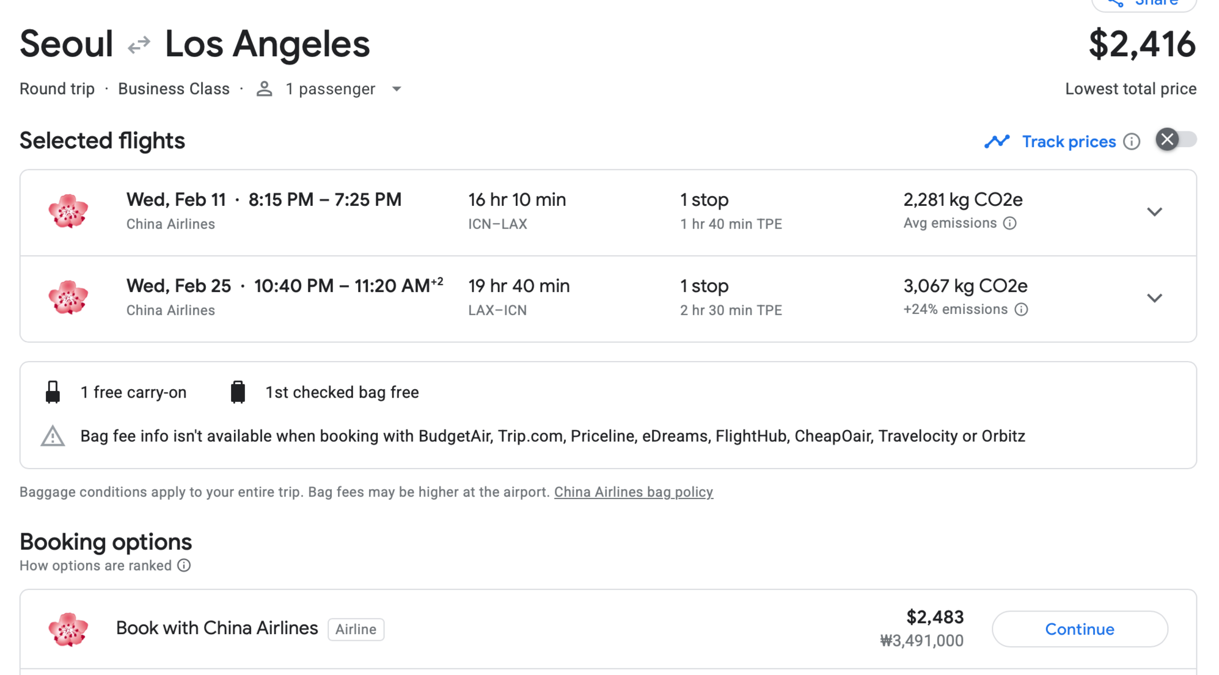Click the free carry-on bag icon
Screen dimensions: 1219x675
[53, 392]
